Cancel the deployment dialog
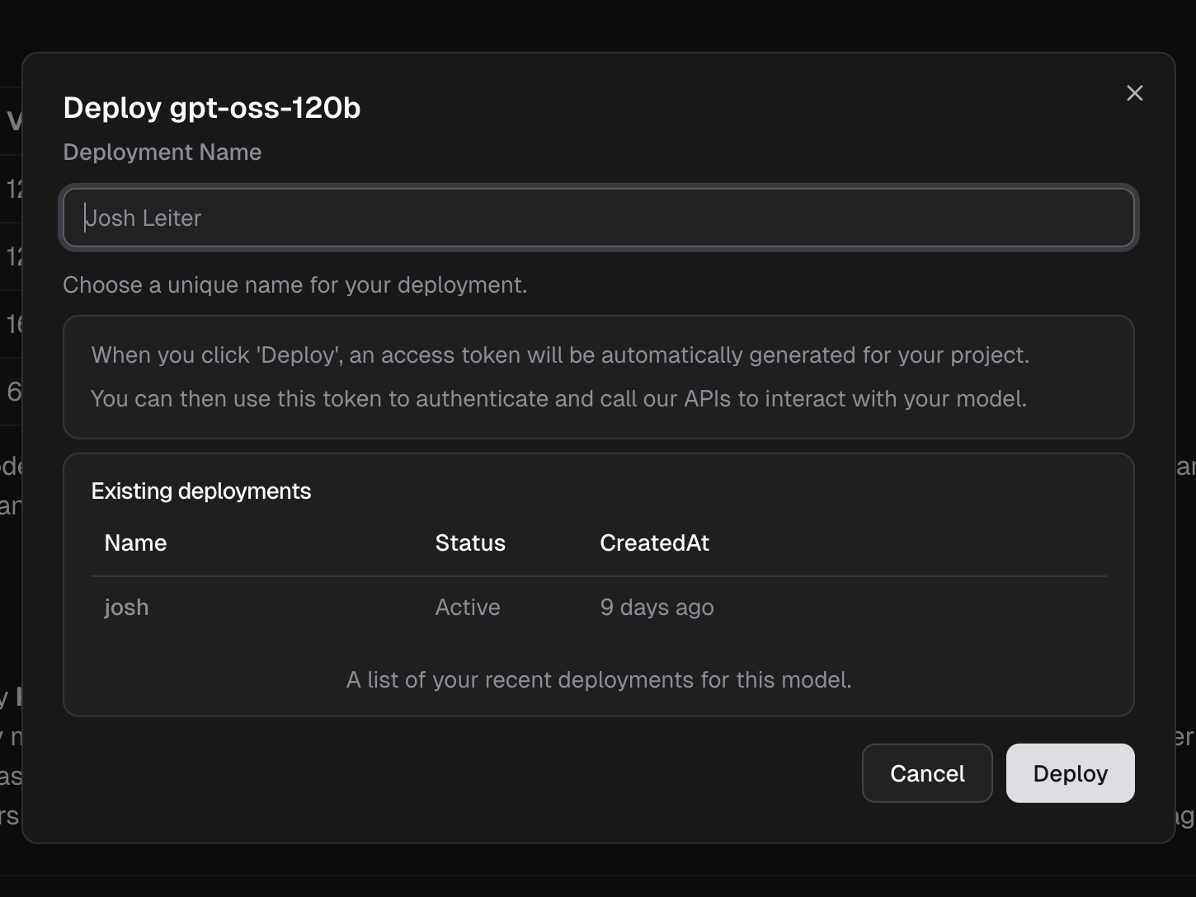 [926, 773]
